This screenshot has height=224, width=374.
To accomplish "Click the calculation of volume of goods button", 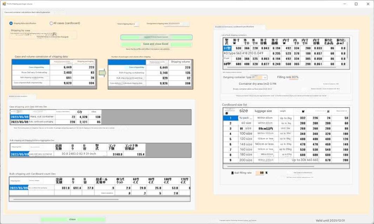I will [156, 37].
